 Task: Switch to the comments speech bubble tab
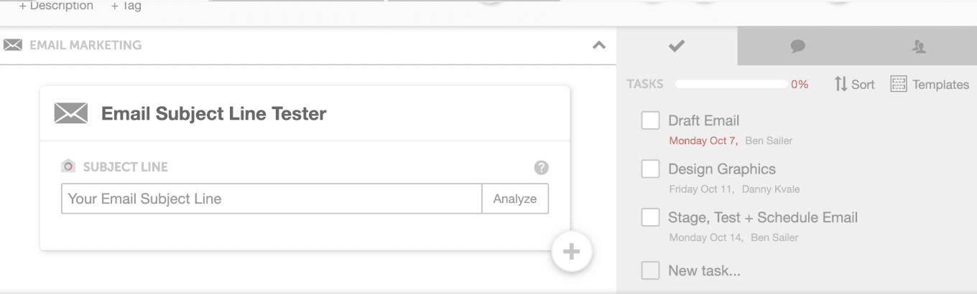click(x=797, y=47)
